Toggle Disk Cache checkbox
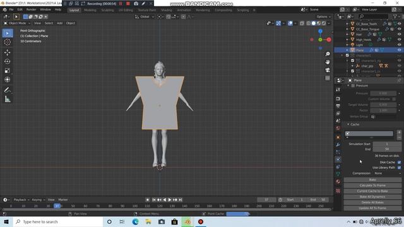 [x=399, y=162]
